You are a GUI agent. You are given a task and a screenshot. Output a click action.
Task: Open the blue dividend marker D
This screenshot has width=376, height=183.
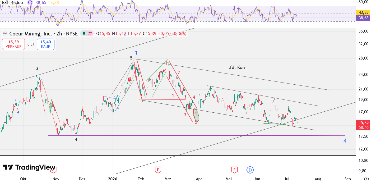coord(250,170)
